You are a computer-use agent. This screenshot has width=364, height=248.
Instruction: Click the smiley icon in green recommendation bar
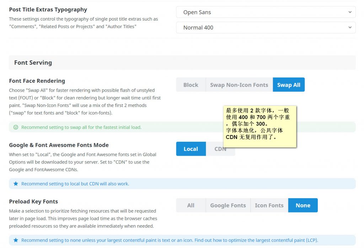pyautogui.click(x=16, y=127)
